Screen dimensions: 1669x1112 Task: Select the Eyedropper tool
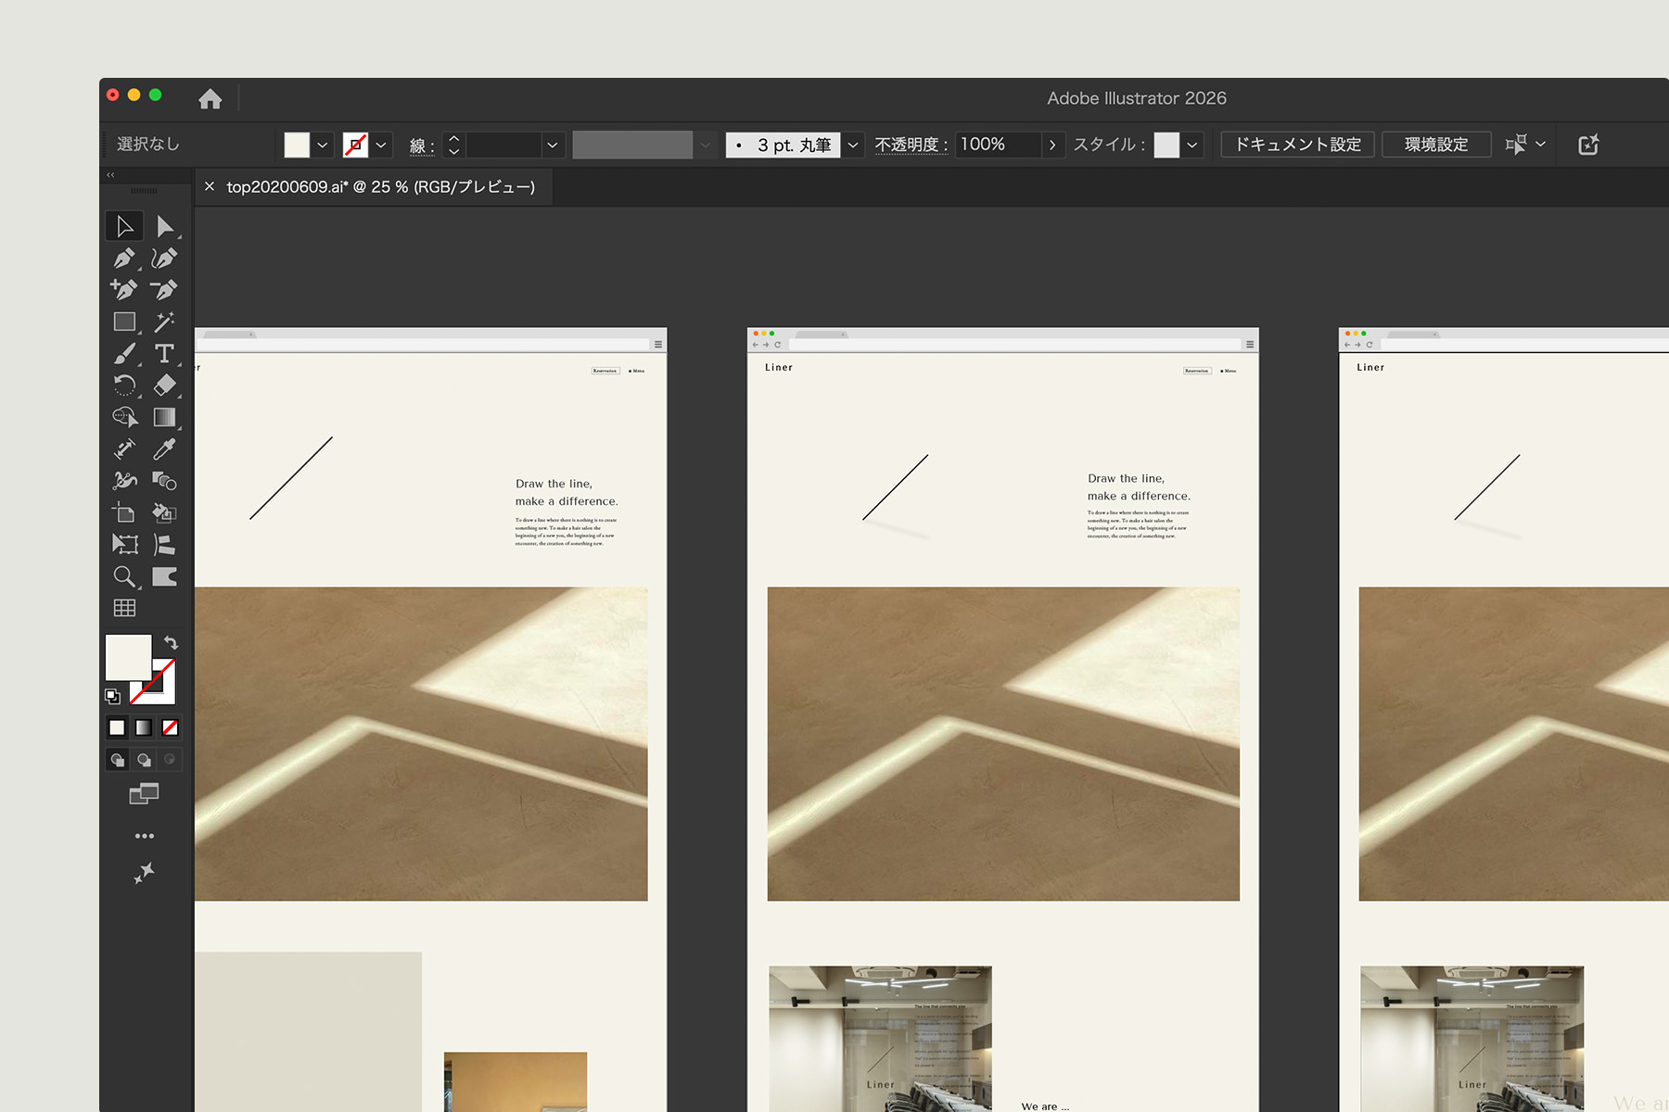pyautogui.click(x=164, y=449)
